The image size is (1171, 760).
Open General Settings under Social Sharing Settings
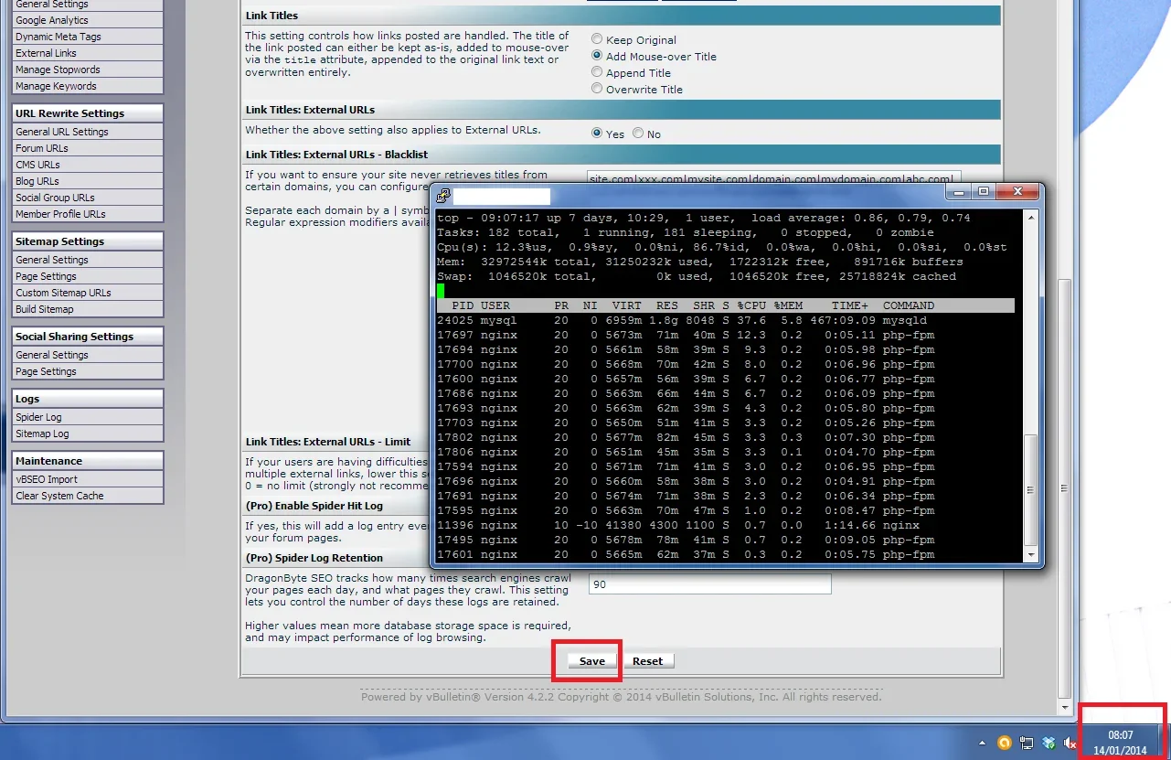pyautogui.click(x=52, y=355)
